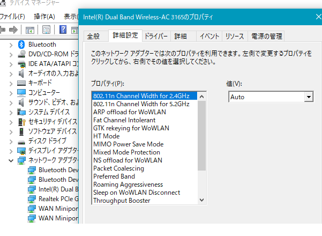Select Preferred Band property
Viewport: 322px width, 236px height.
(145, 176)
